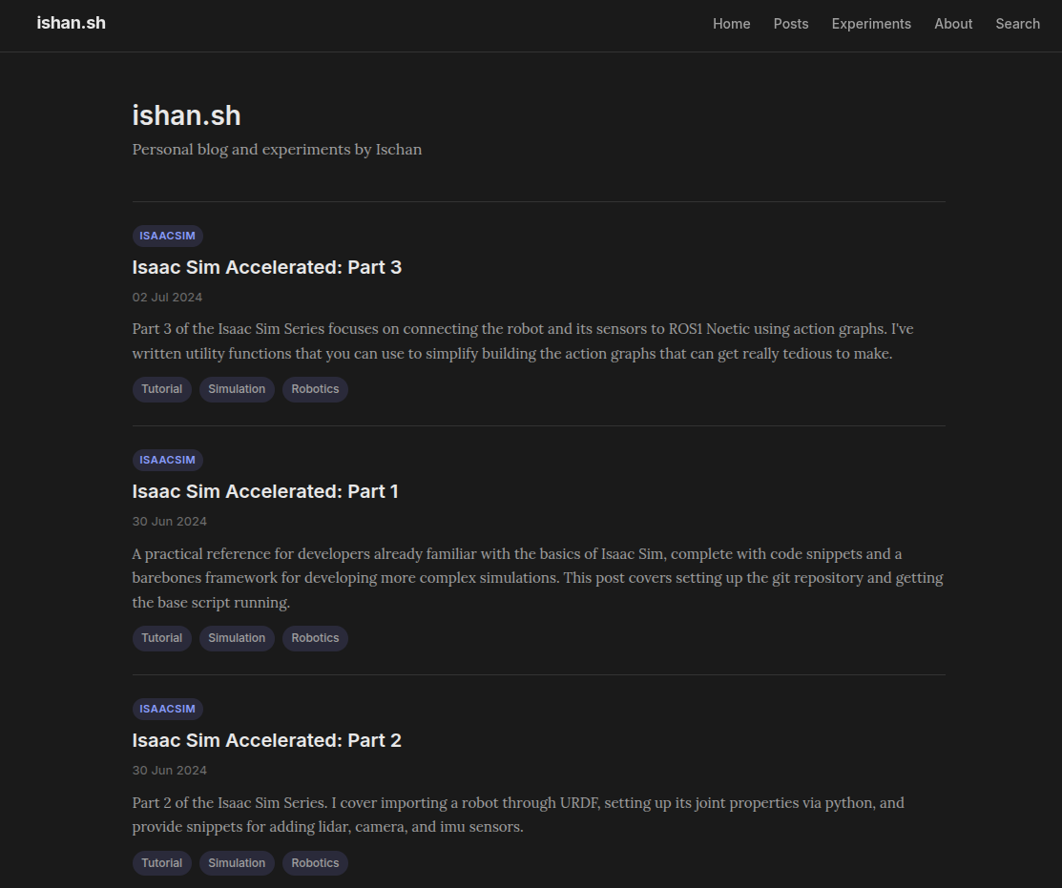Select the Robotics tag under Part 3
1062x888 pixels.
(x=315, y=389)
